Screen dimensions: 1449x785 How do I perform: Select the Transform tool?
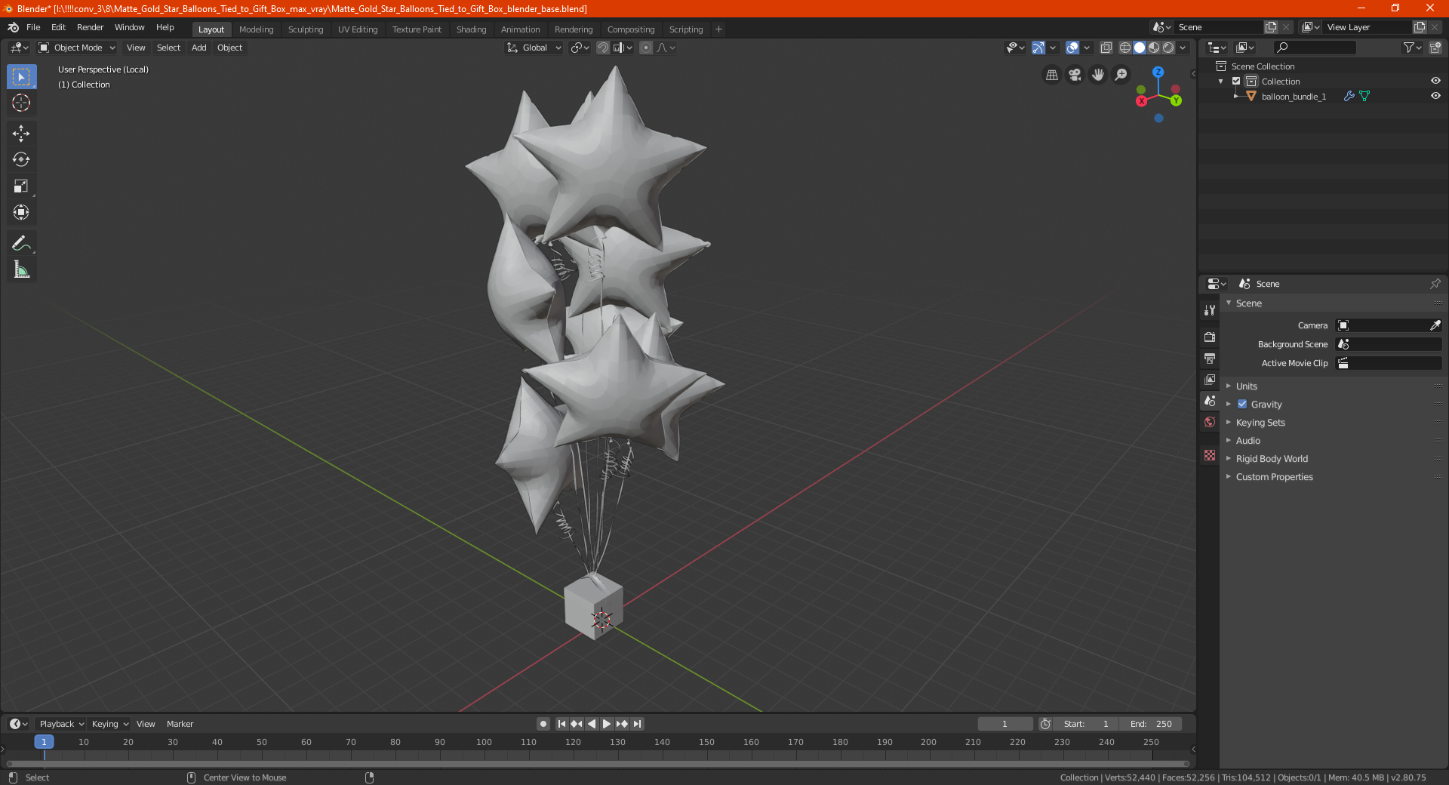coord(21,213)
